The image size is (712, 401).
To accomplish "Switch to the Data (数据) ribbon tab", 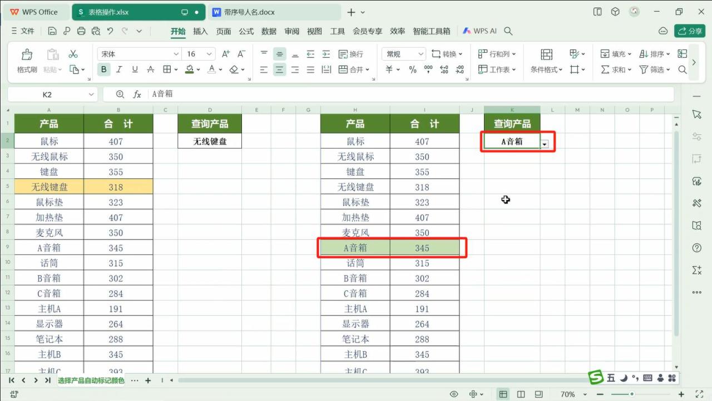I will click(x=269, y=31).
